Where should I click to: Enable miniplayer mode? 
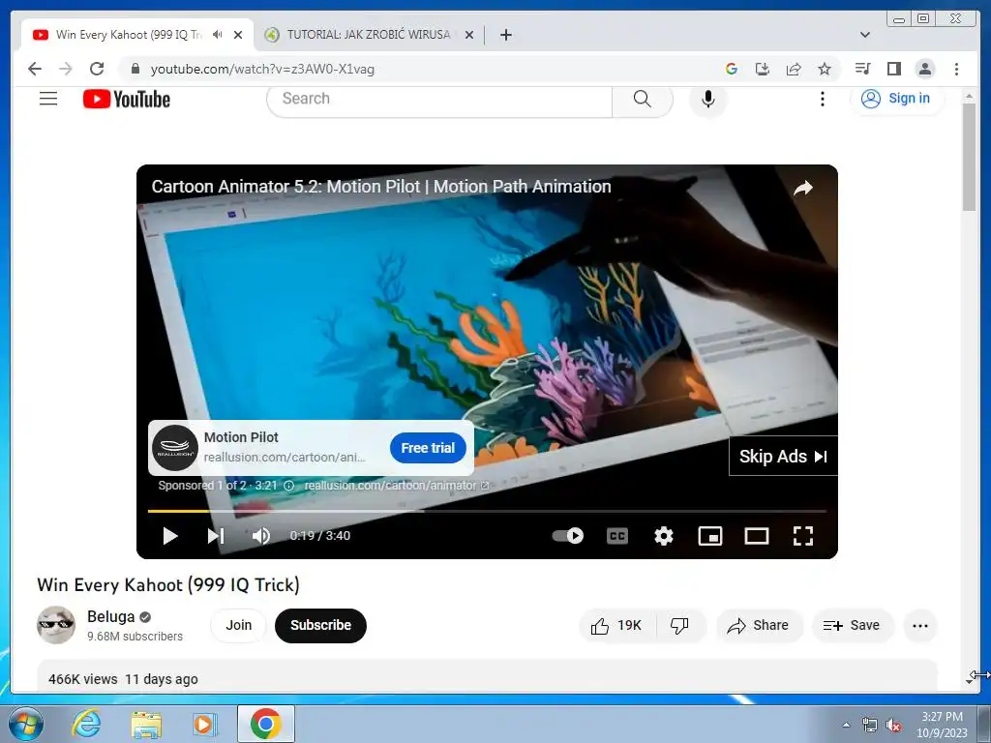pyautogui.click(x=709, y=536)
